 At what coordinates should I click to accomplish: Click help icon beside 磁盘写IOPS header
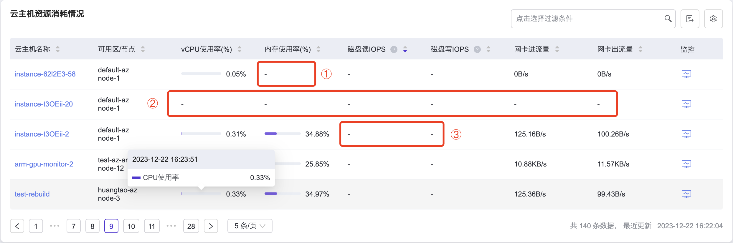click(477, 49)
